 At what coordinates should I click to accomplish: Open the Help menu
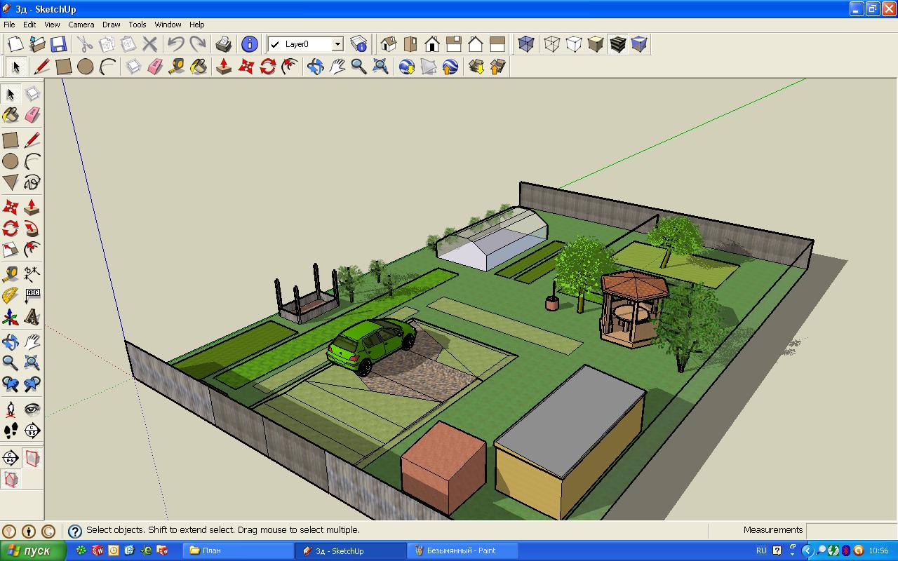197,25
